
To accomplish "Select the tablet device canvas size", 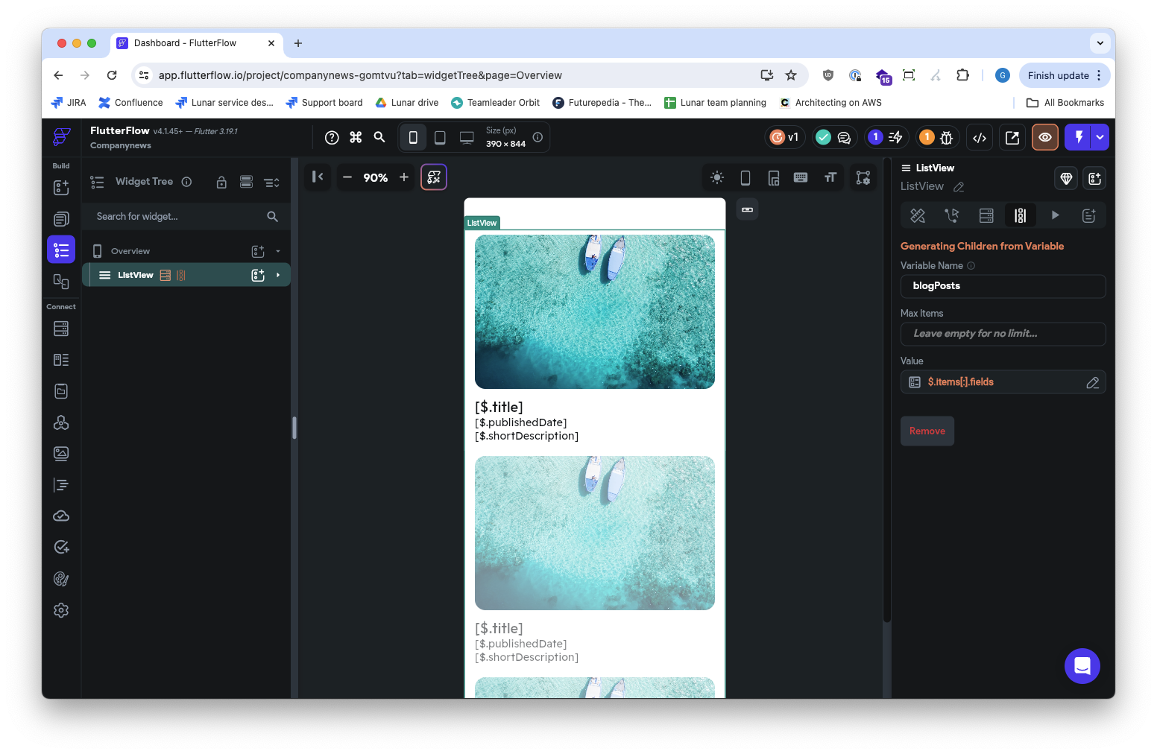I will click(440, 137).
